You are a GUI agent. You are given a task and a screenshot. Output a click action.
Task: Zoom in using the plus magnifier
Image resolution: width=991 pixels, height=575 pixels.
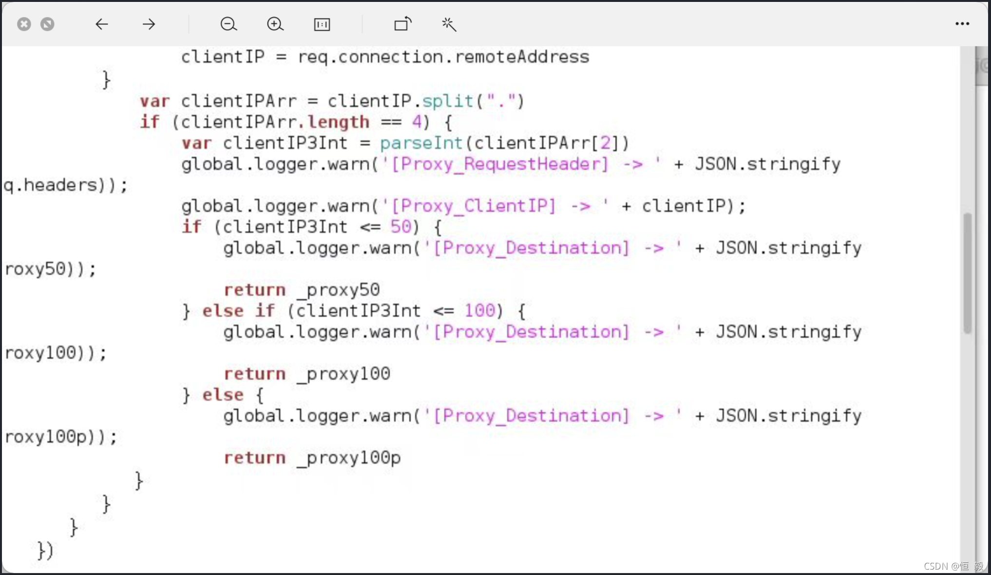[275, 24]
